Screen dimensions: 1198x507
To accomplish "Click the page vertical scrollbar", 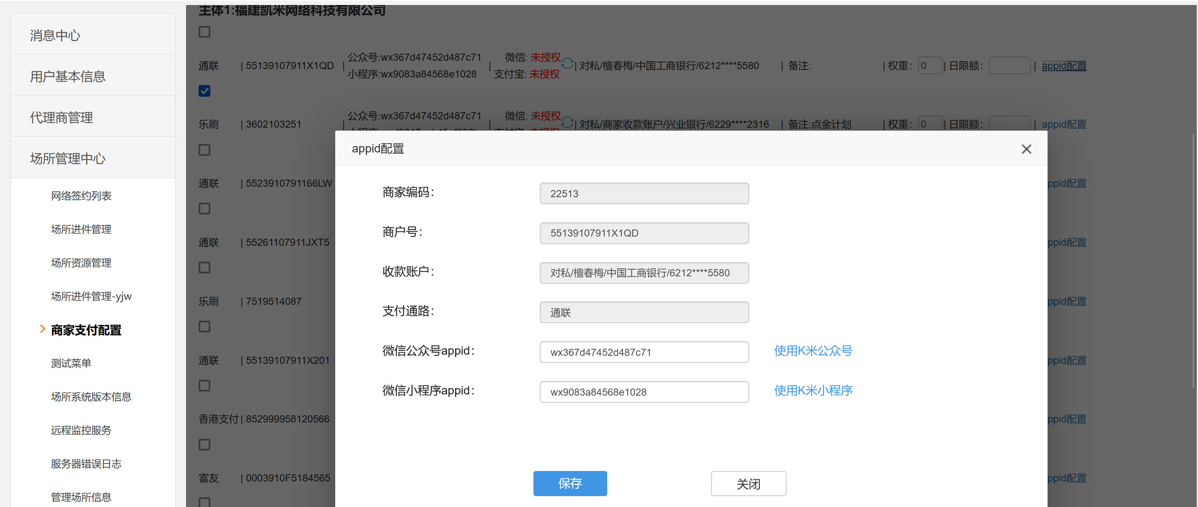I will tap(1194, 260).
